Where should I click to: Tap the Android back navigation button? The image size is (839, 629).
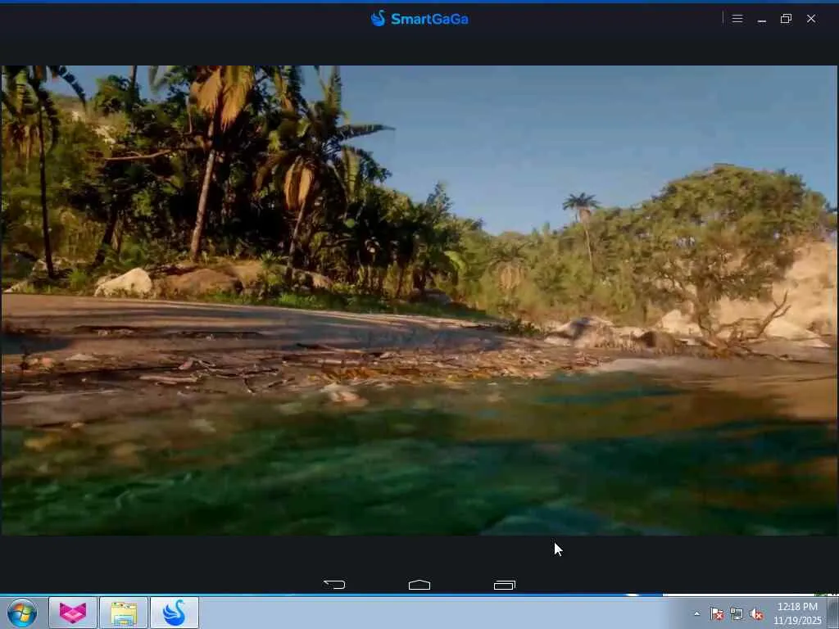click(x=334, y=585)
